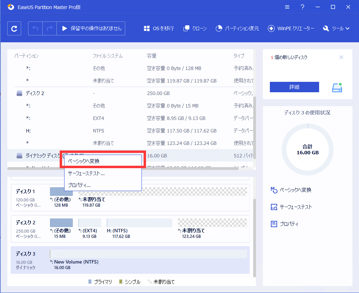Viewport: 359px width, 293px height.
Task: Click the horizontal scrollbar of partition list
Action: (x=123, y=169)
